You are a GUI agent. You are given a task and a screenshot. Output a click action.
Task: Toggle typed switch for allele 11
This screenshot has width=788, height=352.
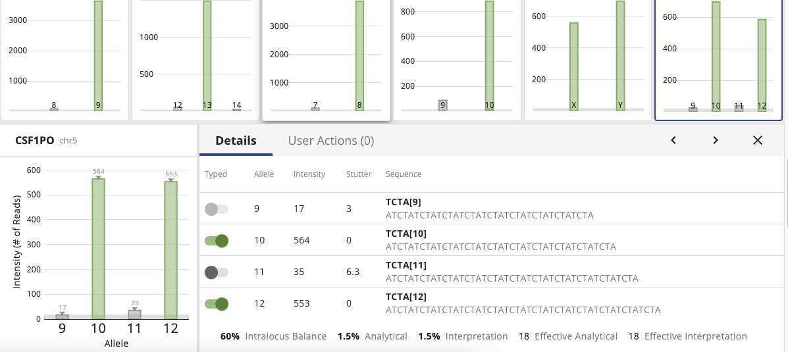coord(217,272)
